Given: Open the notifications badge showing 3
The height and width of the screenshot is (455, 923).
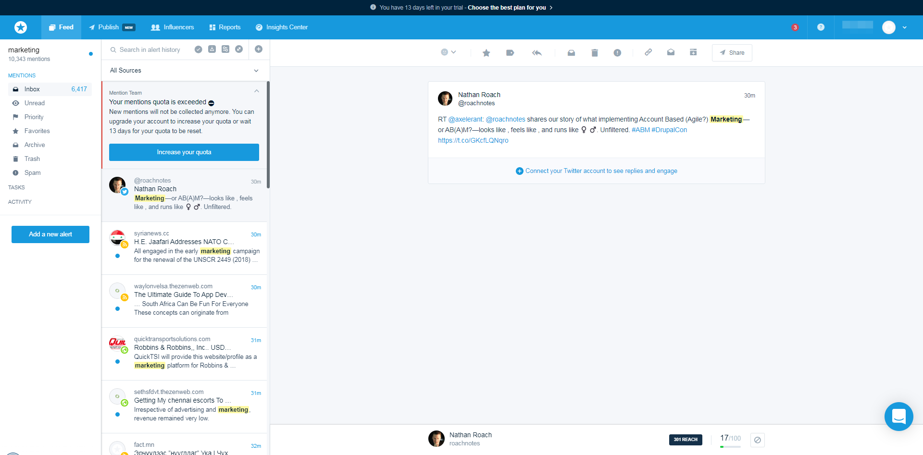Looking at the screenshot, I should tap(795, 27).
